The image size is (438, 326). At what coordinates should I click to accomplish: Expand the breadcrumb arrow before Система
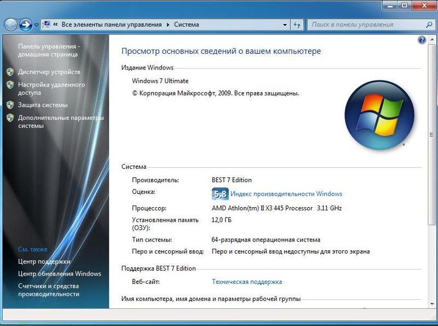coord(168,25)
